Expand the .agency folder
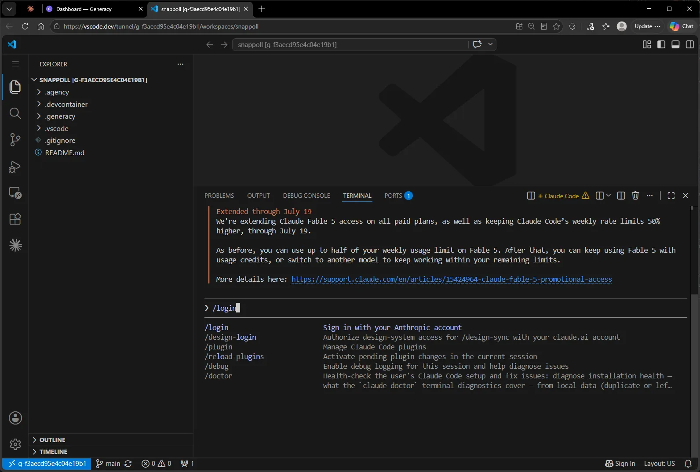 [x=110, y=92]
